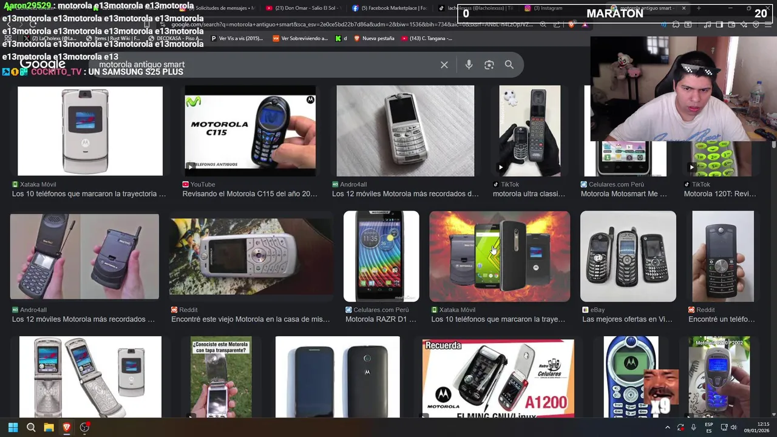Open the Reddit handheld black Motorola image

[723, 256]
